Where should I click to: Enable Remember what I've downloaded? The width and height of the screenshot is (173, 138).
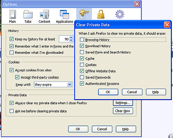pyautogui.click(x=11, y=53)
